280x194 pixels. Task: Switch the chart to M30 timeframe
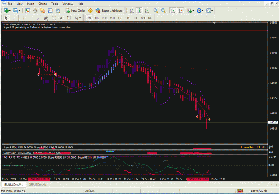(112, 18)
